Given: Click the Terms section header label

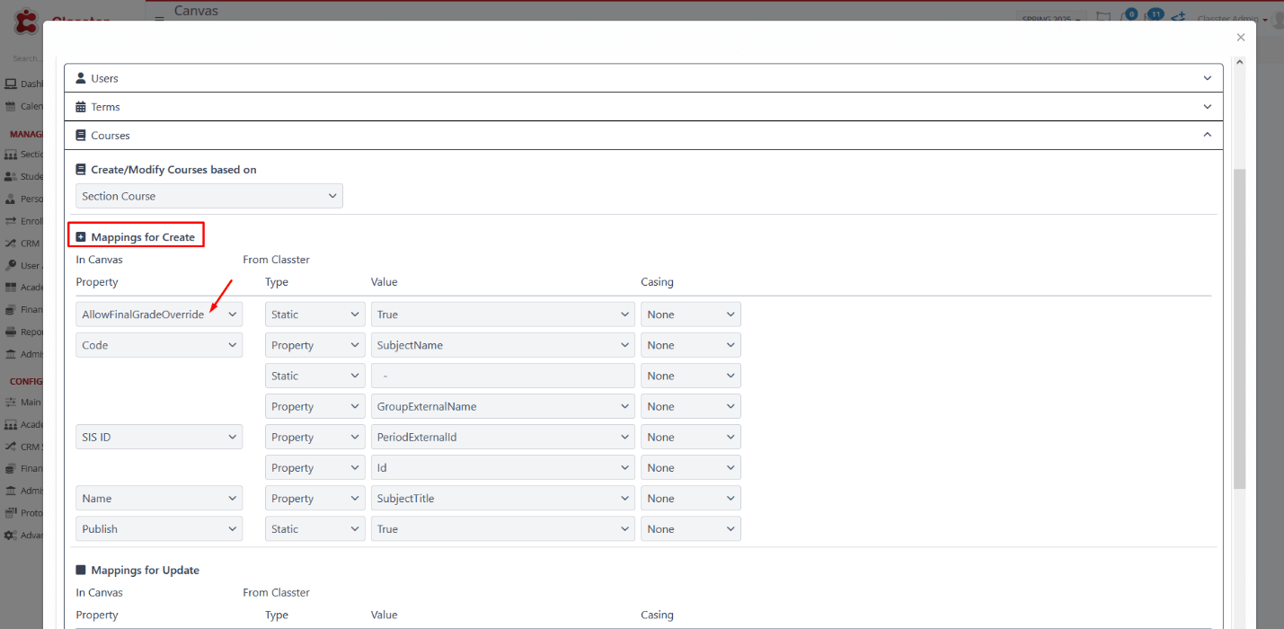Looking at the screenshot, I should (105, 107).
